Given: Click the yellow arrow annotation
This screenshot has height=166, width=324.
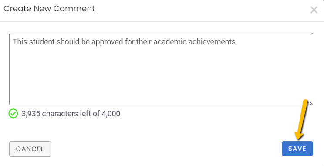Looking at the screenshot, I should pos(302,120).
